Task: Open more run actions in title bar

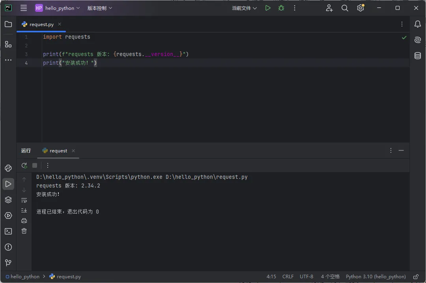Action: pyautogui.click(x=295, y=8)
